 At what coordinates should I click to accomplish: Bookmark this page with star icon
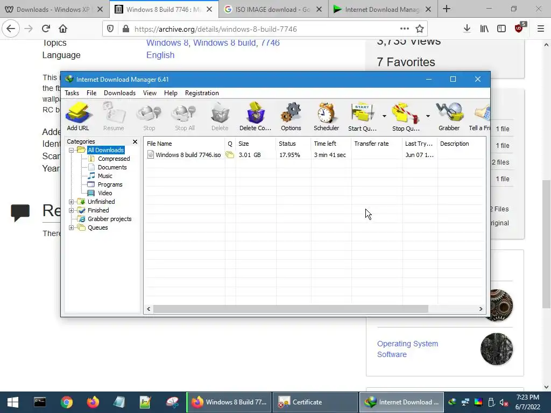pyautogui.click(x=420, y=29)
